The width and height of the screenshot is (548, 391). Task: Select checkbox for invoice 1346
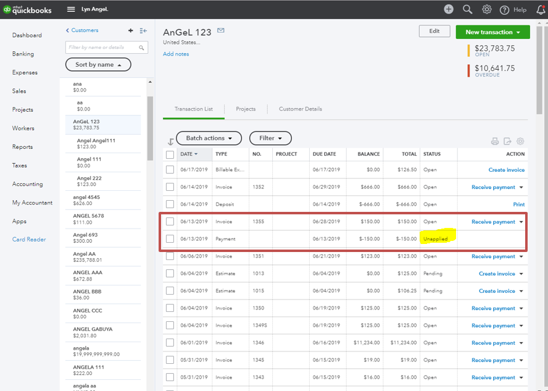pos(170,343)
